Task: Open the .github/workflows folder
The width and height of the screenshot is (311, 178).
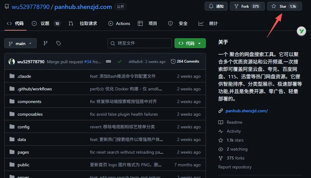Action: click(35, 89)
